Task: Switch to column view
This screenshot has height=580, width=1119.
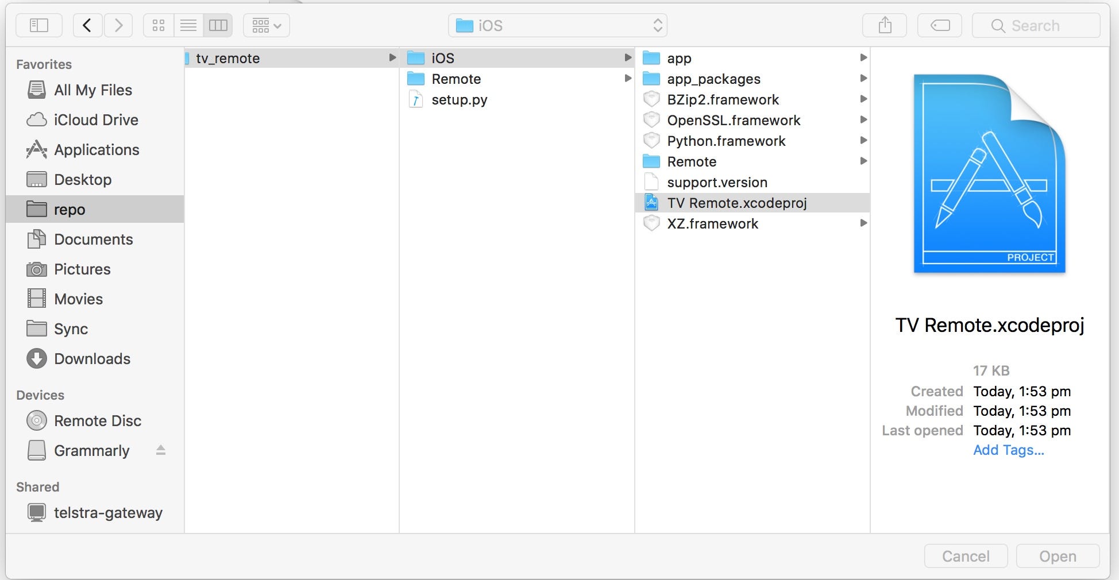Action: (x=218, y=25)
